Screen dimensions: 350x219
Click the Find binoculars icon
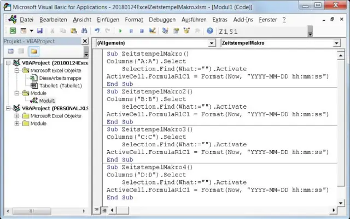(83, 31)
